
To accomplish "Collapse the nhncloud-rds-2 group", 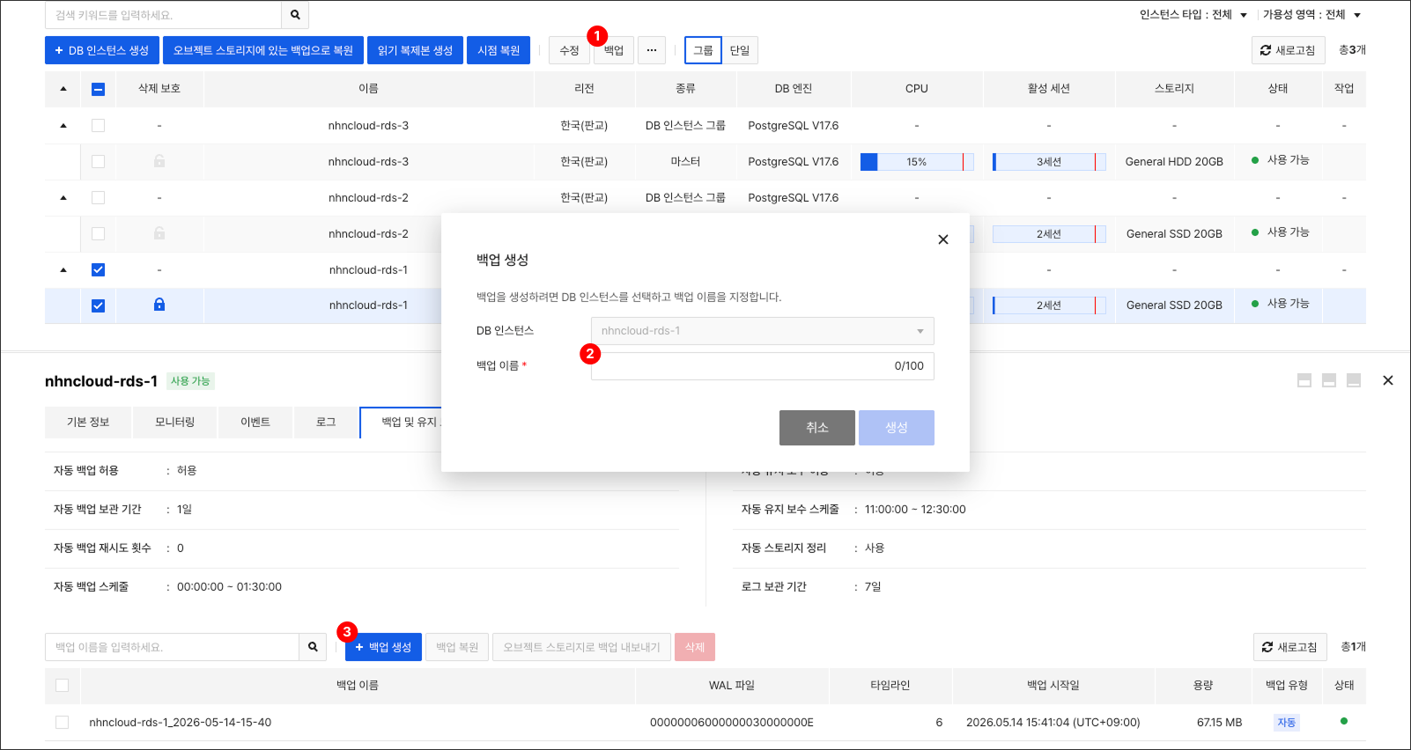I will [63, 198].
